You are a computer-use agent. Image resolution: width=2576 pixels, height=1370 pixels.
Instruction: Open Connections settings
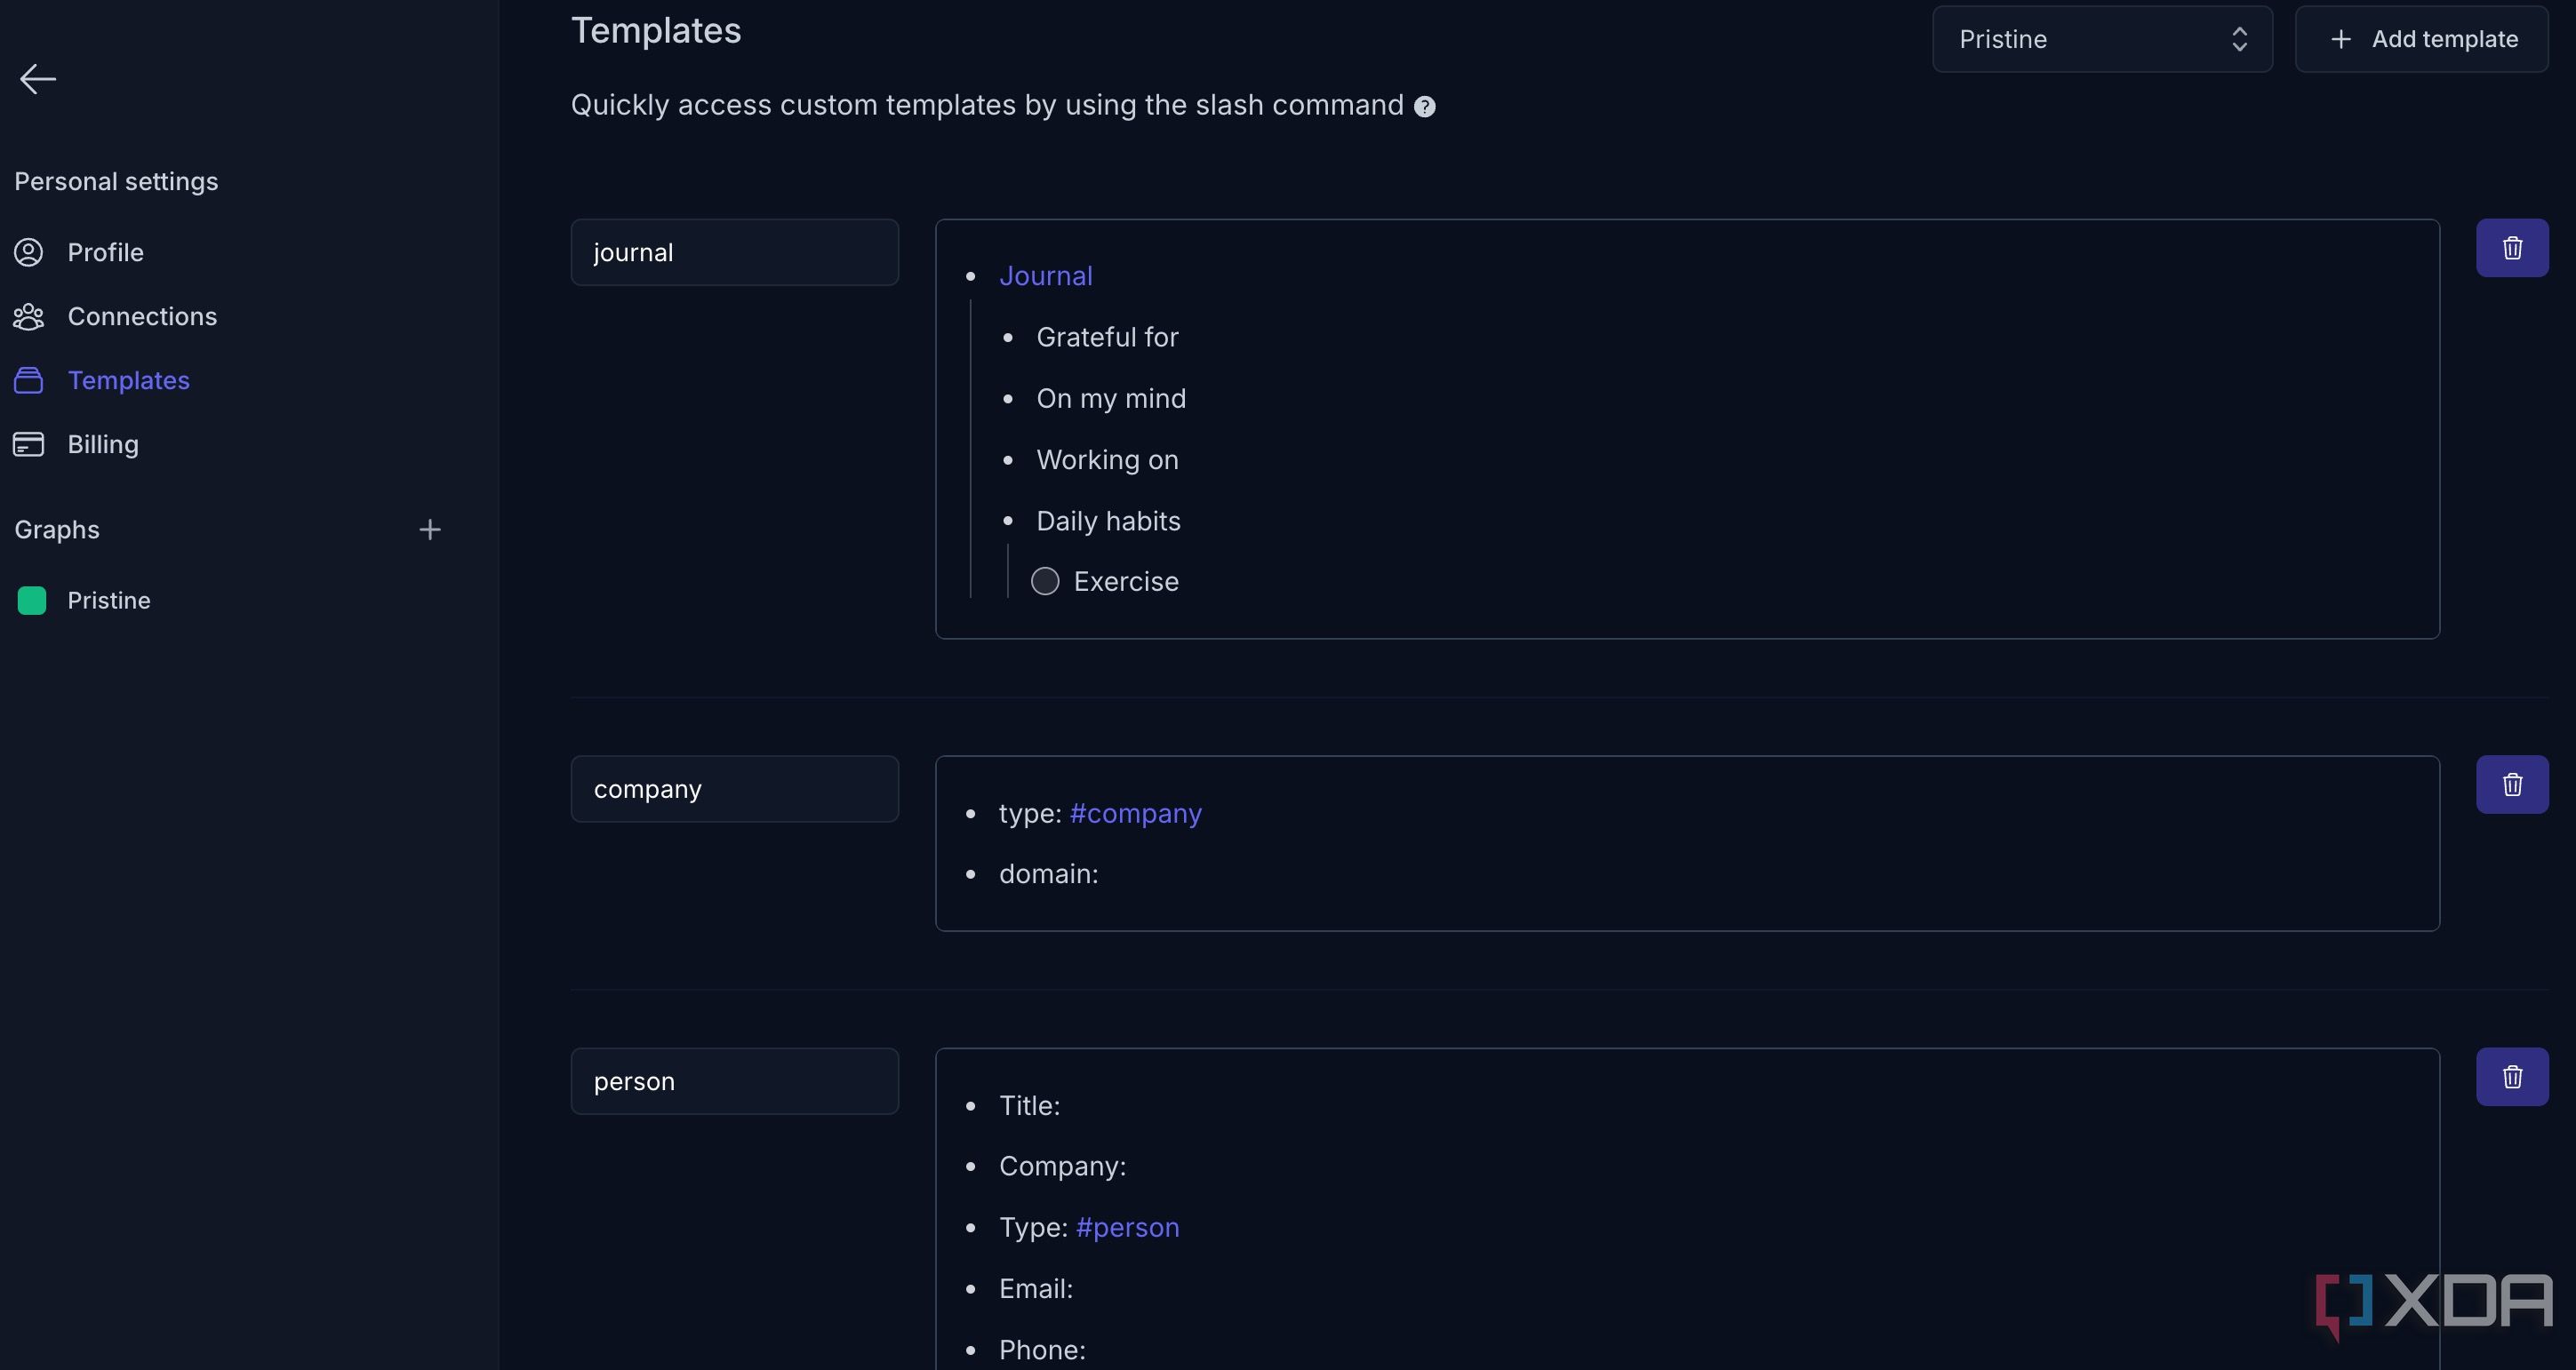pos(142,317)
